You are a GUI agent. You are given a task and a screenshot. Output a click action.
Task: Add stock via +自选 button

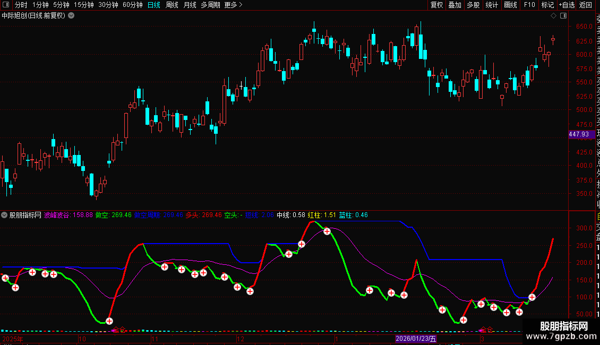(567, 5)
